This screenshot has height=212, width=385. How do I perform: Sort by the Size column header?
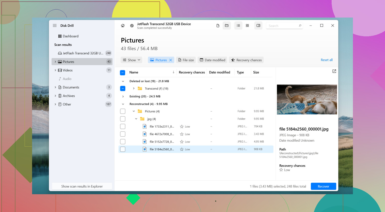[x=256, y=72]
